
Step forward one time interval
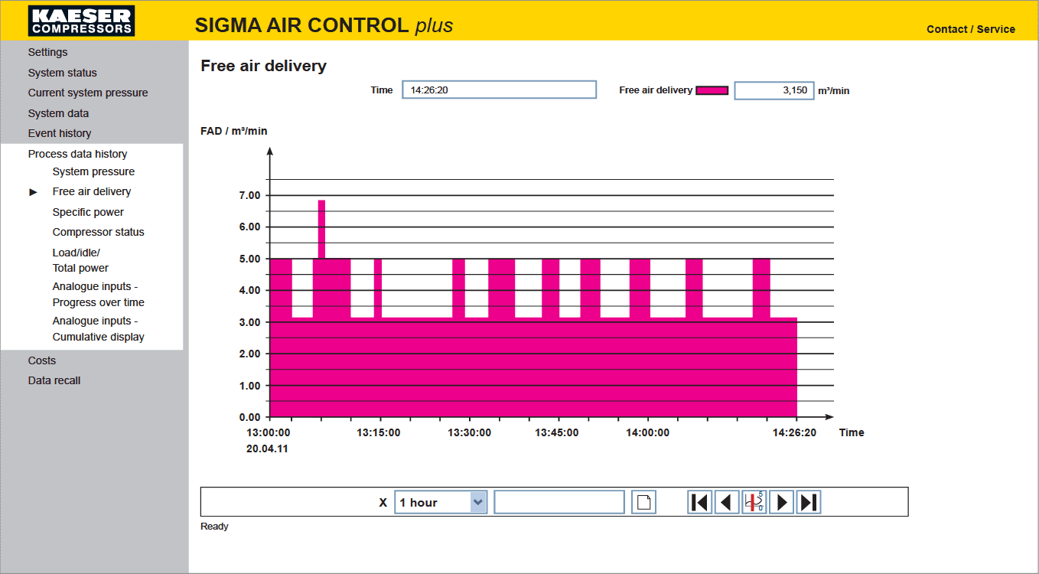point(781,503)
